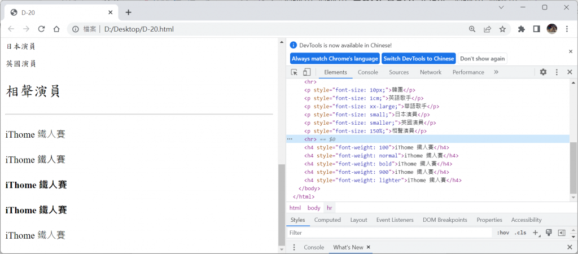Add new style rule plus icon
This screenshot has height=254, width=578.
point(536,233)
